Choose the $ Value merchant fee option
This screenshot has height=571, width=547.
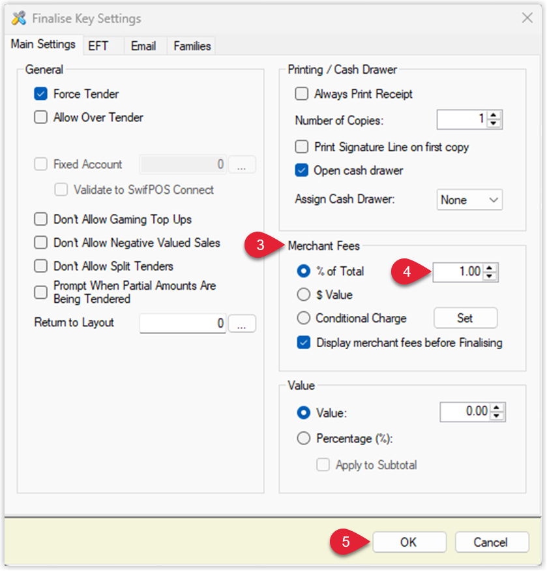click(x=304, y=294)
